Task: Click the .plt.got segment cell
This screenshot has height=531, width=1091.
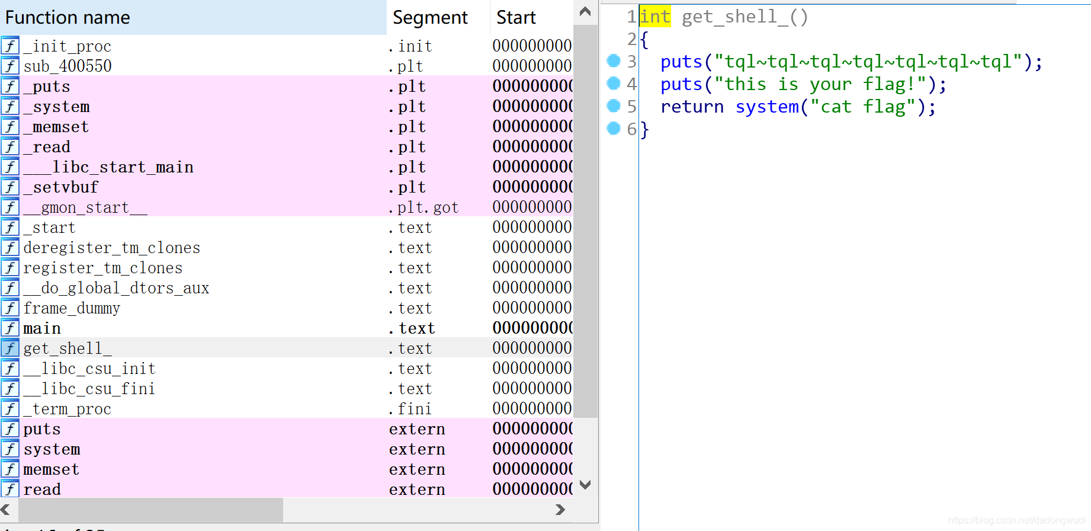Action: coord(423,207)
